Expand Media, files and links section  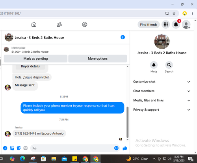(162, 101)
